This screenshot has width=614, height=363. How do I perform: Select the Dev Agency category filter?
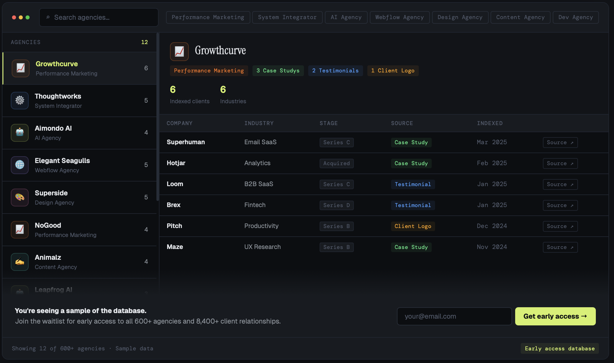[x=575, y=17]
